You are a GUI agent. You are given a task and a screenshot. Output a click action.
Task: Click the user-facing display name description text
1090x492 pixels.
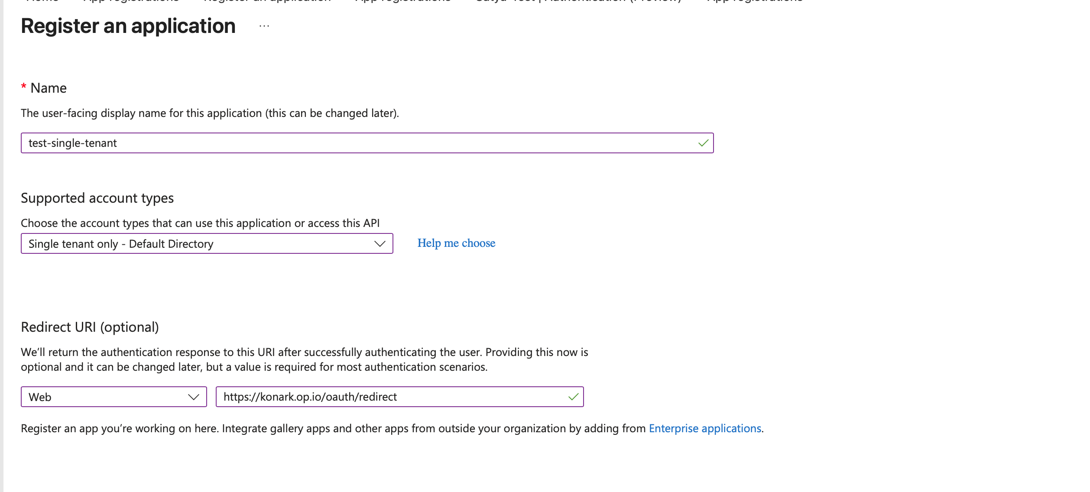click(x=210, y=113)
